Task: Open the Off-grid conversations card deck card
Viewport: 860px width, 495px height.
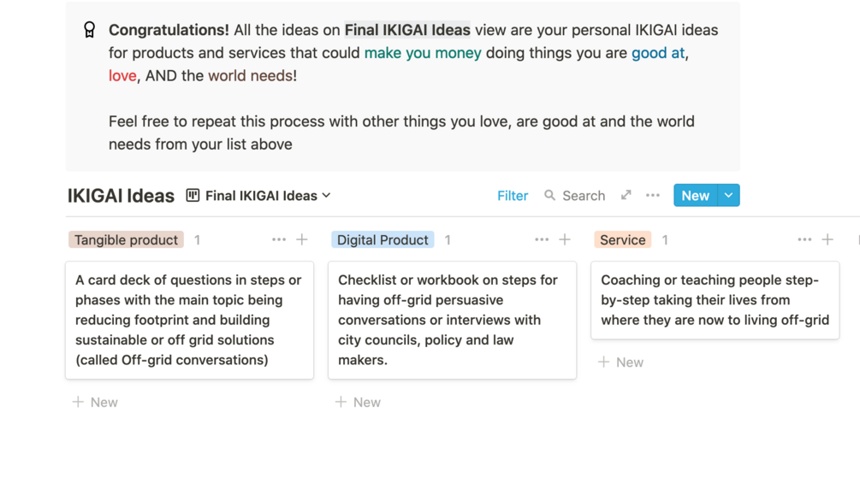Action: click(x=189, y=320)
